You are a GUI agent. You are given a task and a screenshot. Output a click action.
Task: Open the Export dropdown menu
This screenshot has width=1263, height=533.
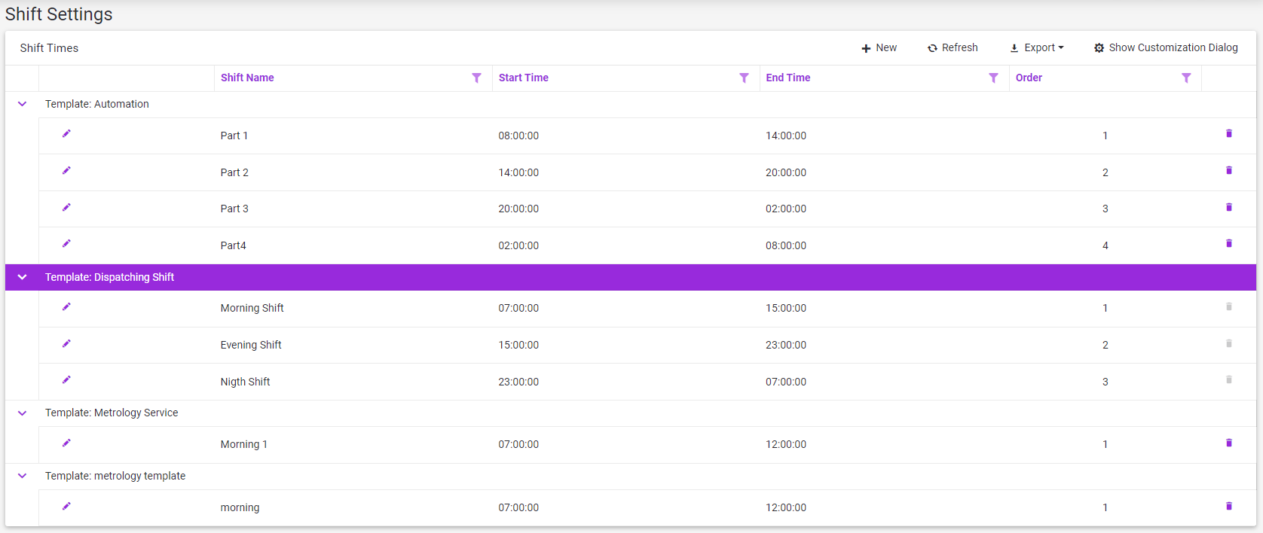(x=1037, y=47)
